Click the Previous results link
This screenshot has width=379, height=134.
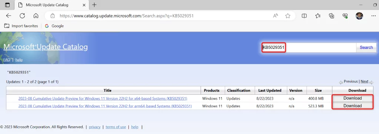click(351, 81)
